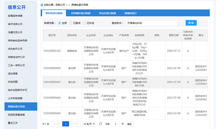The image size is (216, 129).
Task: Click the jump-to-page number input
Action: point(116,124)
